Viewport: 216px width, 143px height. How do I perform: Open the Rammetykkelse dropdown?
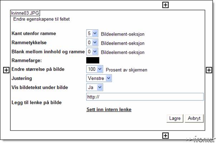point(92,43)
